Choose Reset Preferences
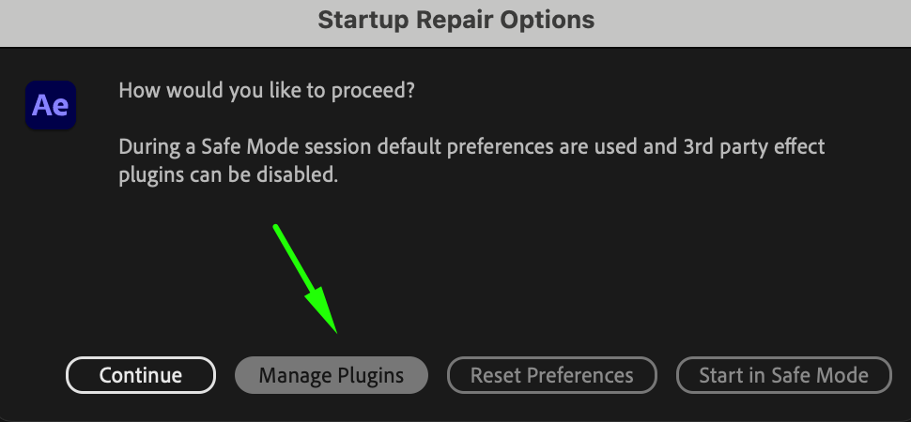This screenshot has height=422, width=911. (x=551, y=375)
